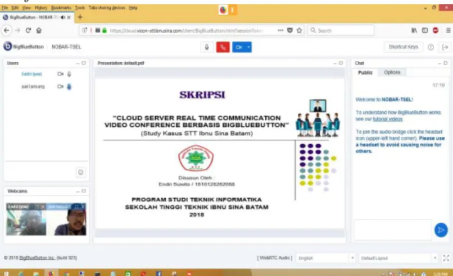This screenshot has height=276, width=453.
Task: Open the webcam button dropdown arrow
Action: pyautogui.click(x=249, y=47)
